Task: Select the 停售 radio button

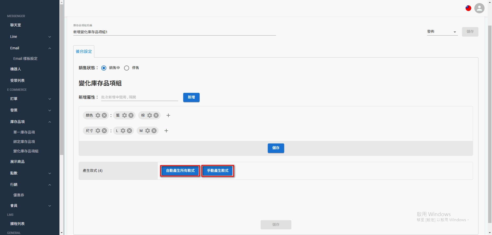Action: click(x=127, y=68)
